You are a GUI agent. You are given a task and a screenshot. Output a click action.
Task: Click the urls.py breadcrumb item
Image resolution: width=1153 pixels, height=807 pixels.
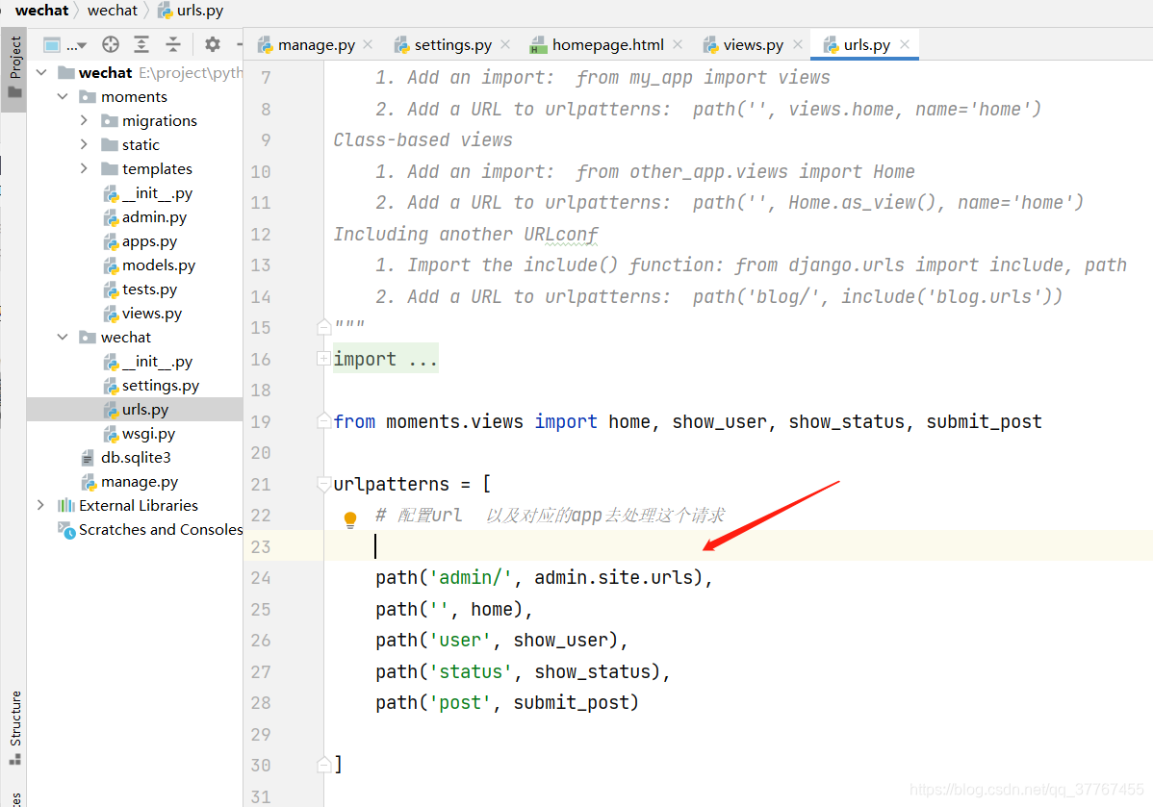(x=192, y=11)
